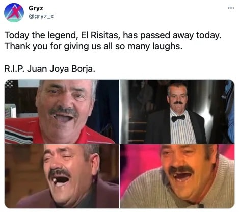Open the laughing photo with the maroon jacket
The height and width of the screenshot is (212, 239).
62,176
